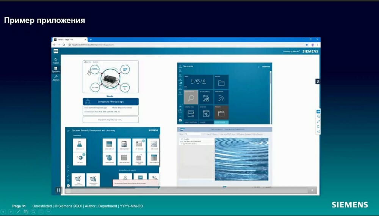Click the Teamcenter panel vertical scrollbar
The image size is (379, 216).
pos(271,97)
